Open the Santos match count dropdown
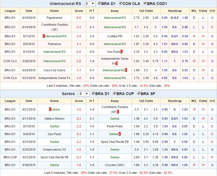217x176 pixels. tap(84, 94)
